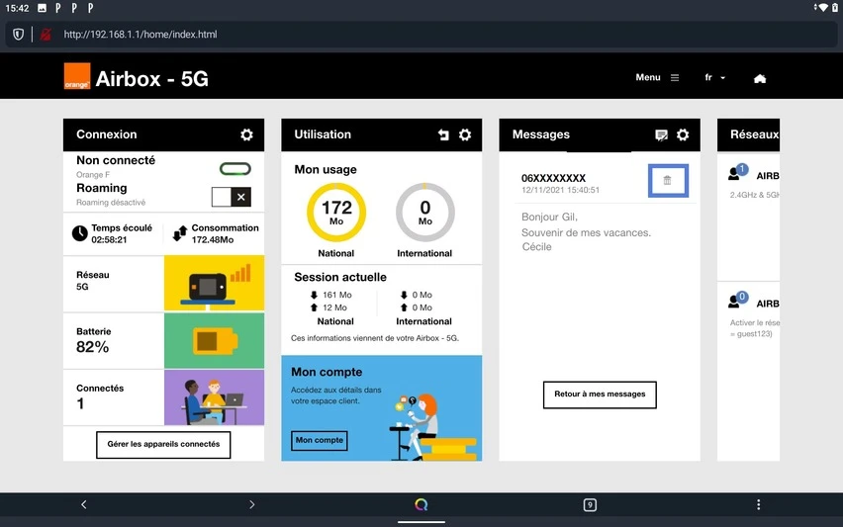Viewport: 843px width, 527px height.
Task: Click the browser tracking protection shield icon
Action: [18, 35]
